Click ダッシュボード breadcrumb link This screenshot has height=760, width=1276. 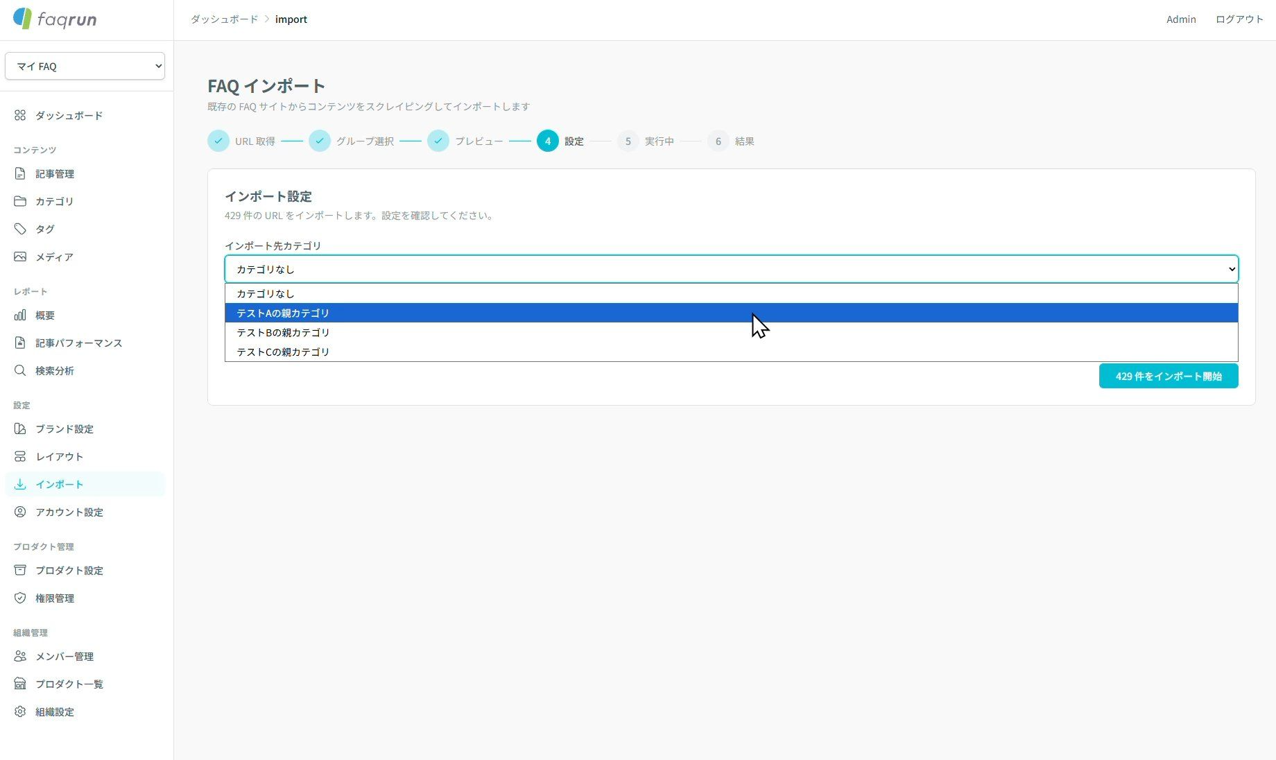225,19
